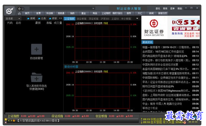
Task: Open news 金砖国家：10月18日股汇市收盘纵览
Action: (x=171, y=52)
